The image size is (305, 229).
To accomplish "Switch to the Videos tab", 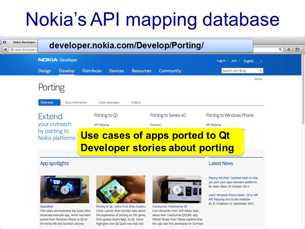I will point(136,102).
